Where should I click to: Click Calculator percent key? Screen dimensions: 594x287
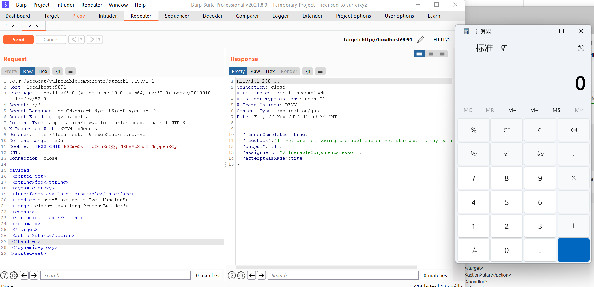click(474, 130)
